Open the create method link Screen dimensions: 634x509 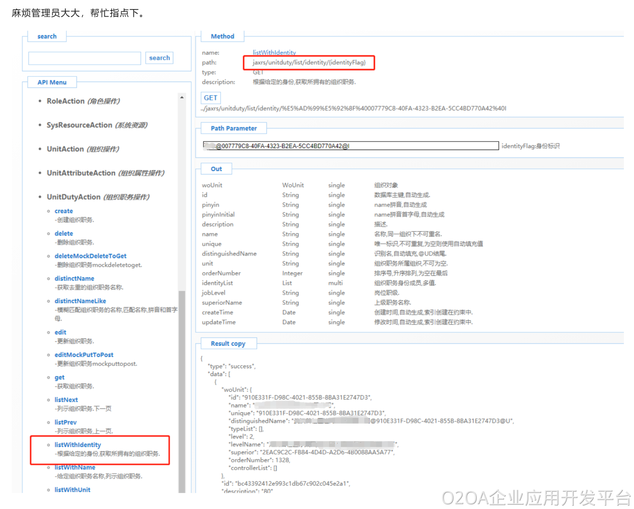63,211
